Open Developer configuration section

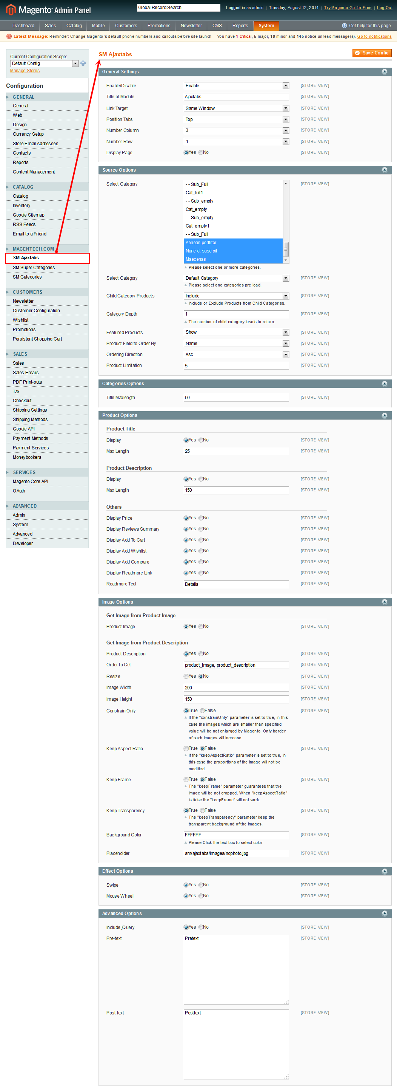23,543
